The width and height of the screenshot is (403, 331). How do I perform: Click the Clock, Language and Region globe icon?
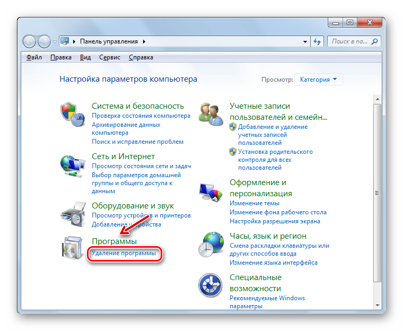pyautogui.click(x=211, y=245)
